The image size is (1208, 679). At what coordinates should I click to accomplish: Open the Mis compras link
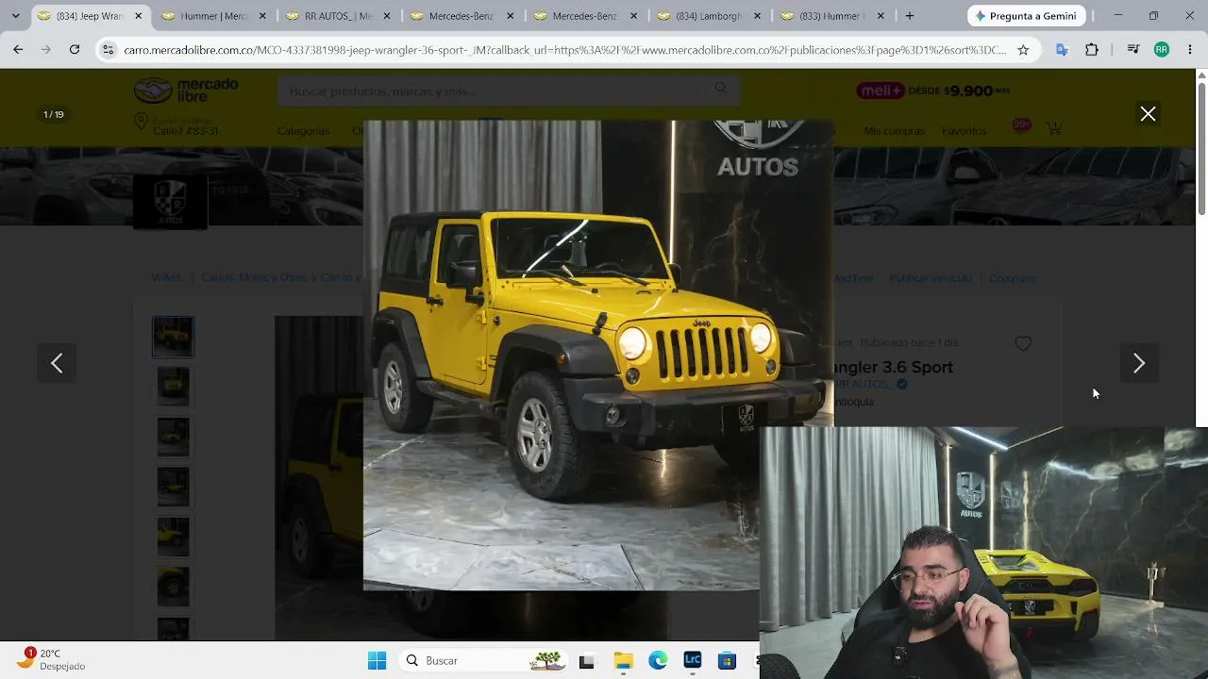[x=894, y=131]
